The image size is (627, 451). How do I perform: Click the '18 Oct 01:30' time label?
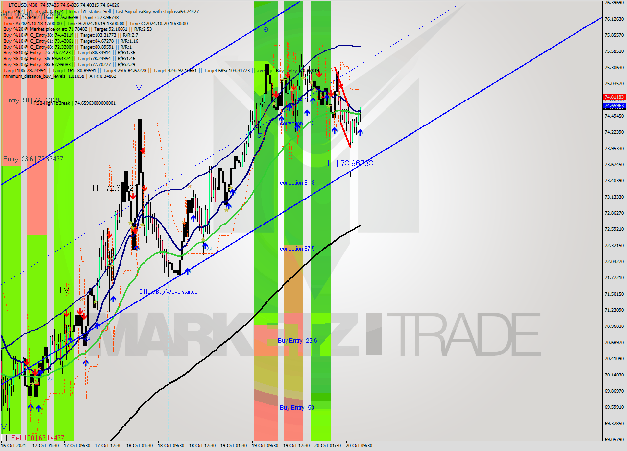(x=140, y=446)
